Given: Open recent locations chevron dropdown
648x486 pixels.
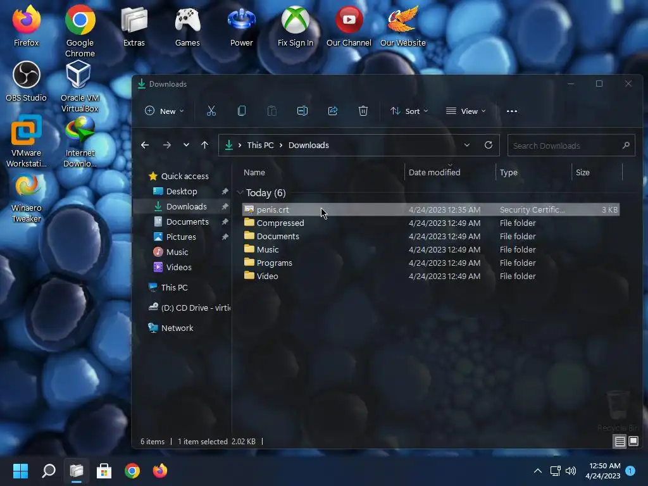Looking at the screenshot, I should (x=186, y=145).
